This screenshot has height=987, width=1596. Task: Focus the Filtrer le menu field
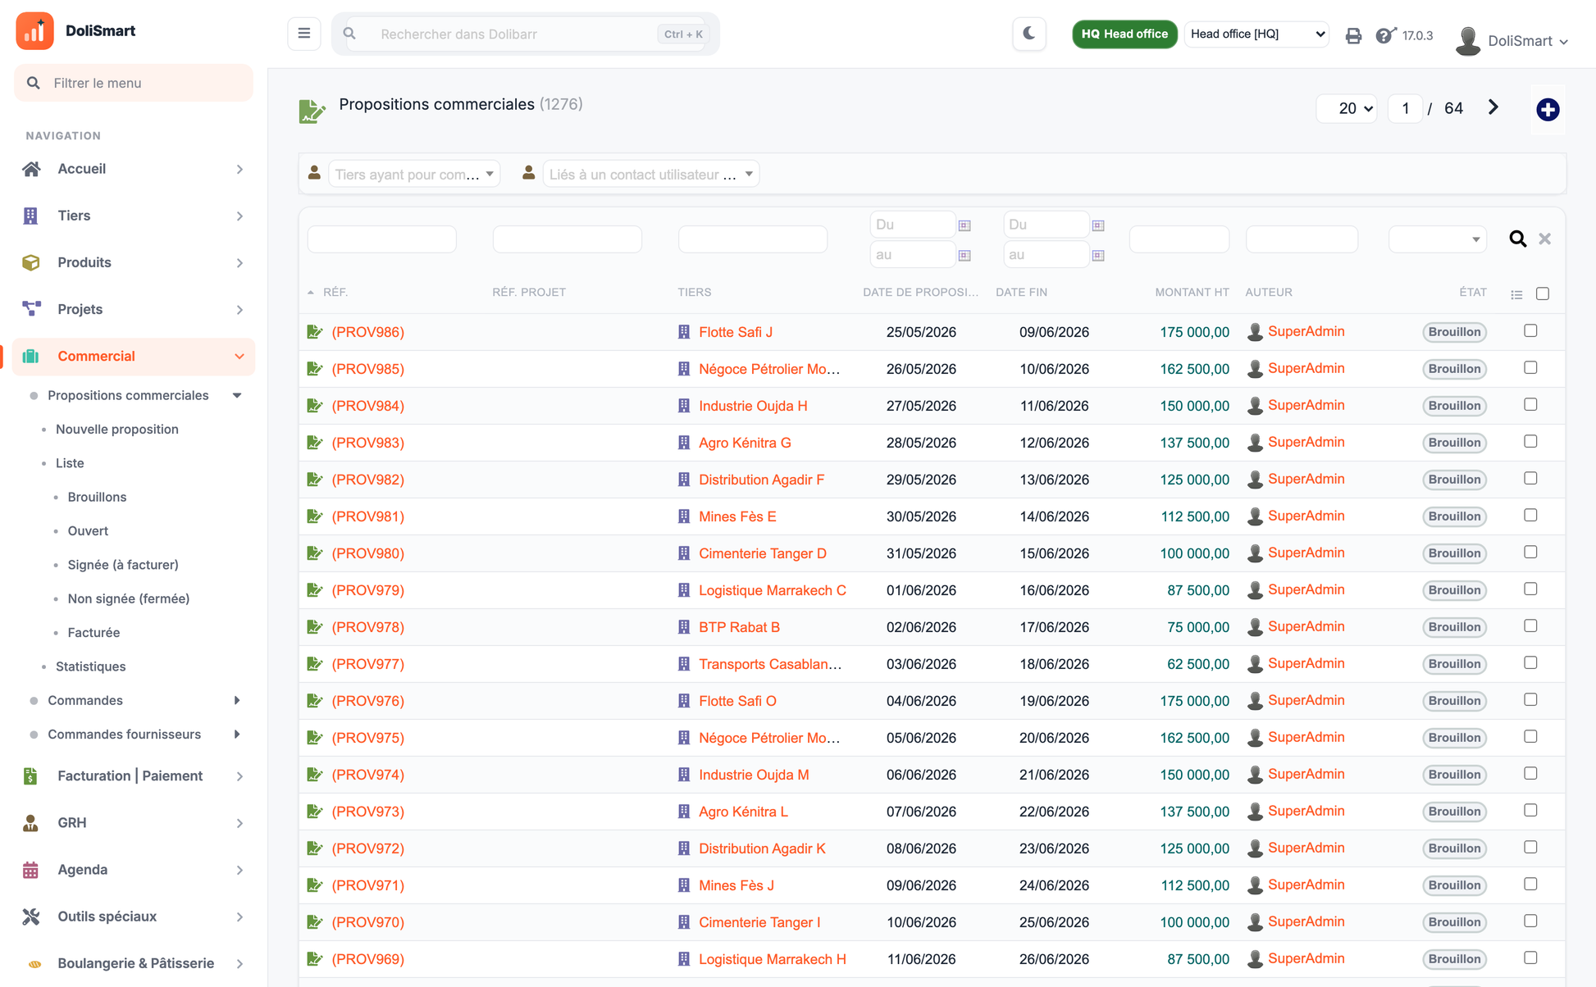tap(134, 83)
